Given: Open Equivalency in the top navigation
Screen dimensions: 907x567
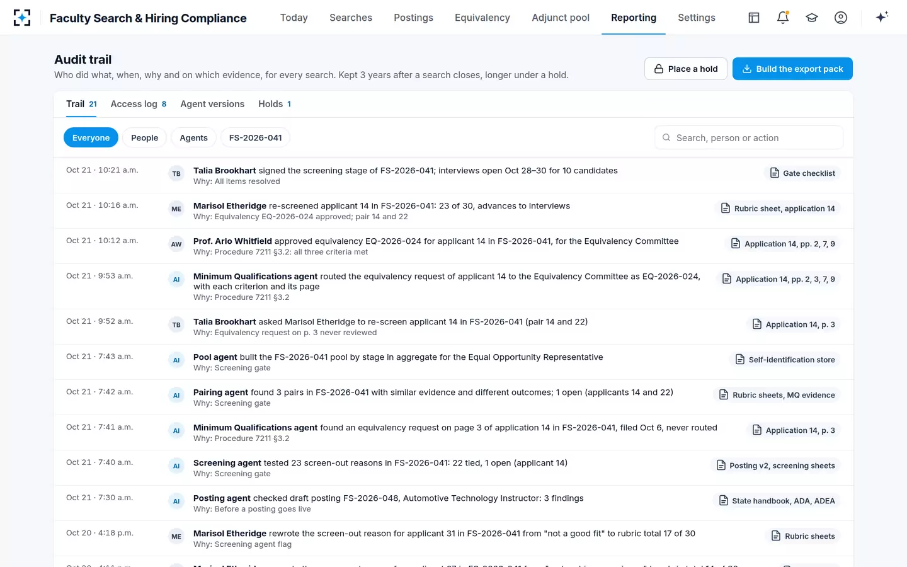Looking at the screenshot, I should (x=482, y=18).
